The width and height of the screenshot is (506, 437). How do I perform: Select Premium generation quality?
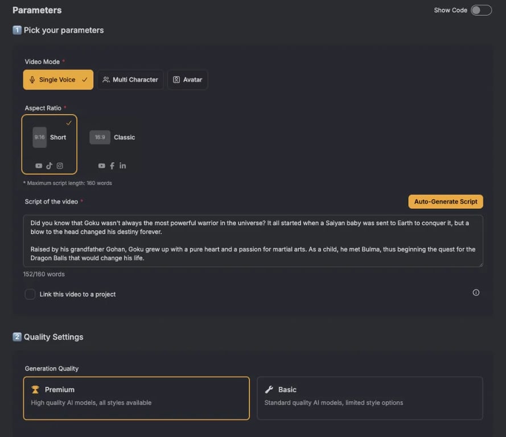pos(136,398)
